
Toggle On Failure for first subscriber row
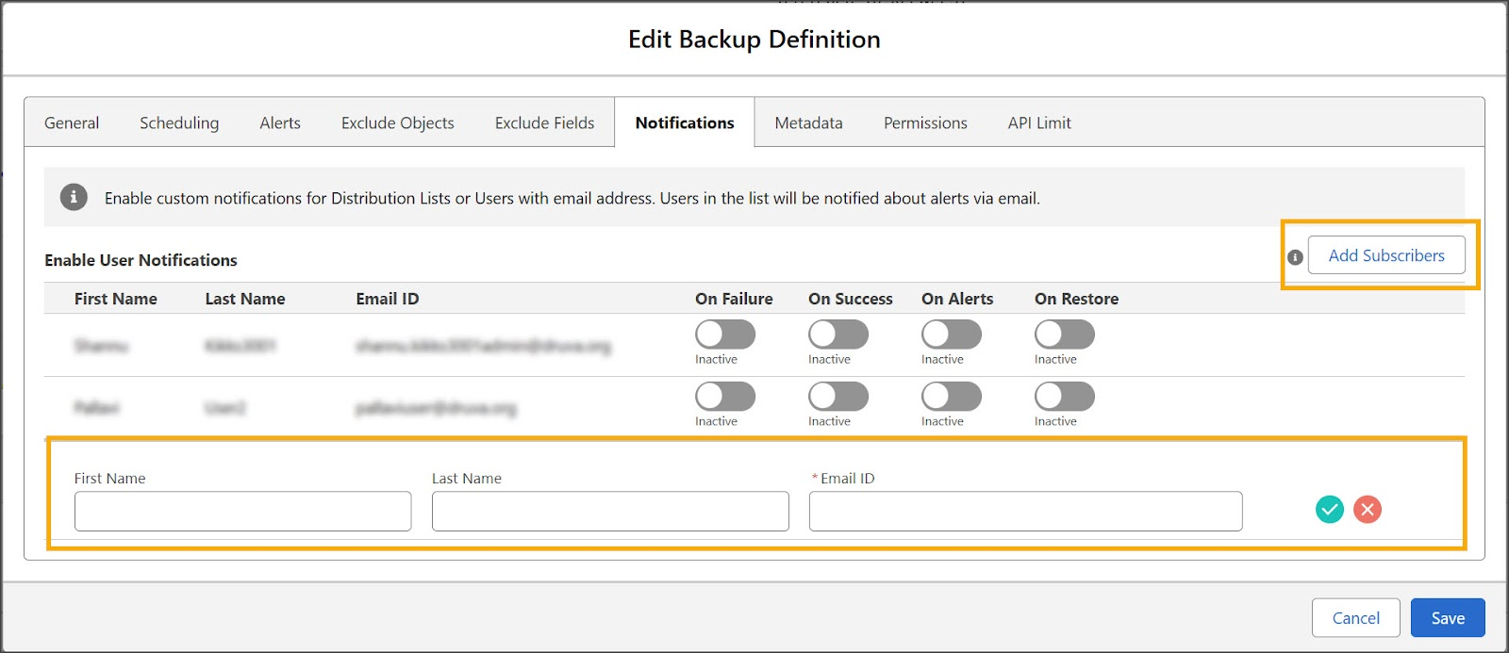pos(724,335)
